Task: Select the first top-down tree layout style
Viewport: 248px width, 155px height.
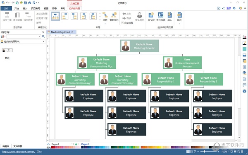Action: click(55, 16)
